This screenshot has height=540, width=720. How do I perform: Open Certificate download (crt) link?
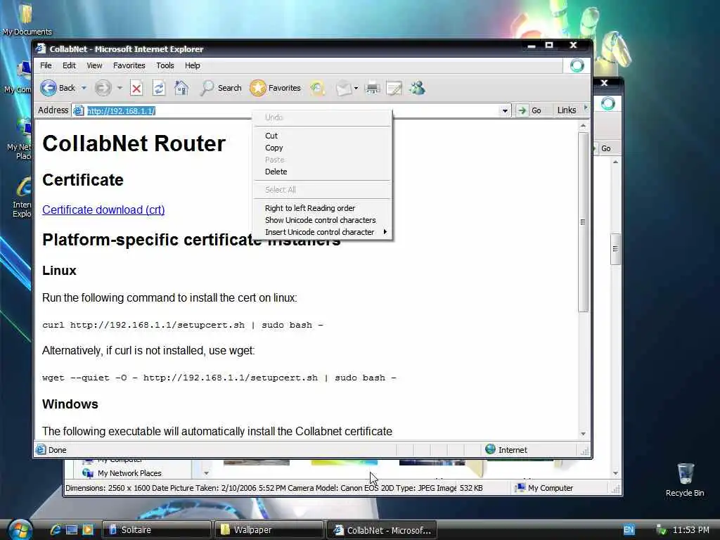click(103, 210)
